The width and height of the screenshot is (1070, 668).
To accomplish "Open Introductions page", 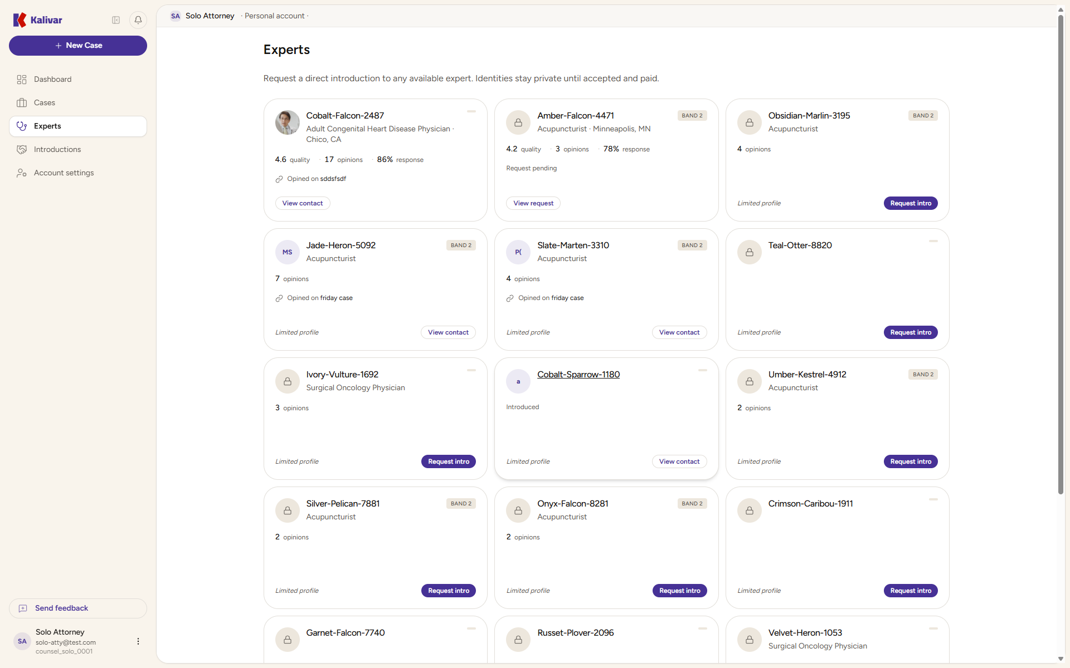I will click(x=78, y=150).
